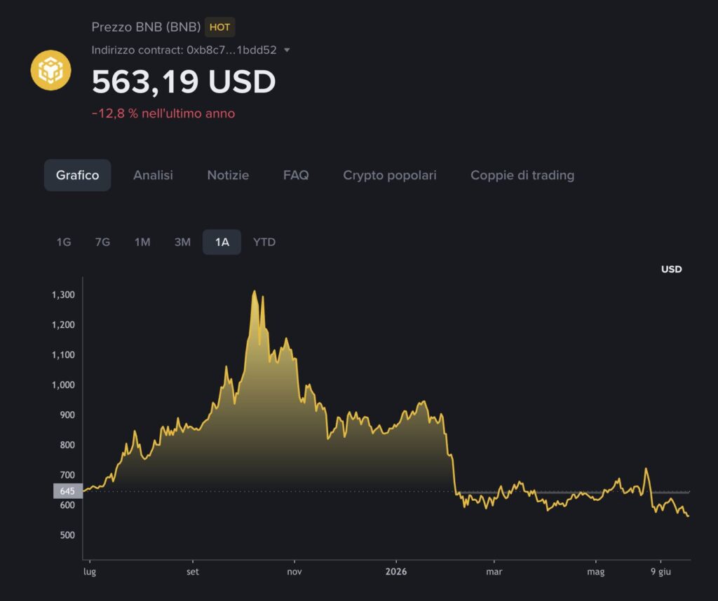
Task: Click the USD label above chart
Action: (x=671, y=270)
